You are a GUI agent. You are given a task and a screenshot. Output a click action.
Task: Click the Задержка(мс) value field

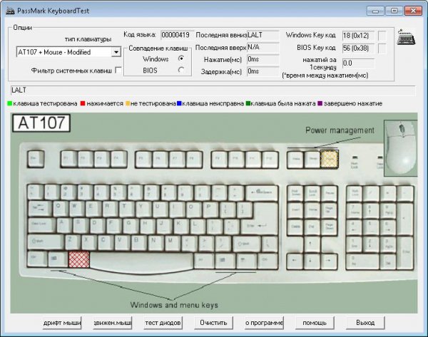click(x=263, y=71)
